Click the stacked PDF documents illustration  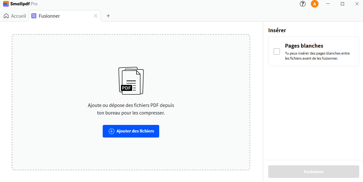click(x=131, y=81)
